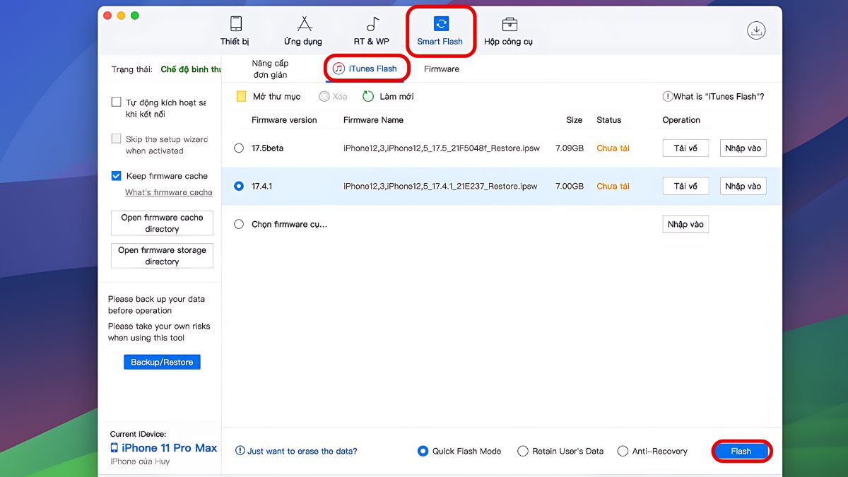848x477 pixels.
Task: Uncheck Keep firmware cache
Action: (117, 175)
